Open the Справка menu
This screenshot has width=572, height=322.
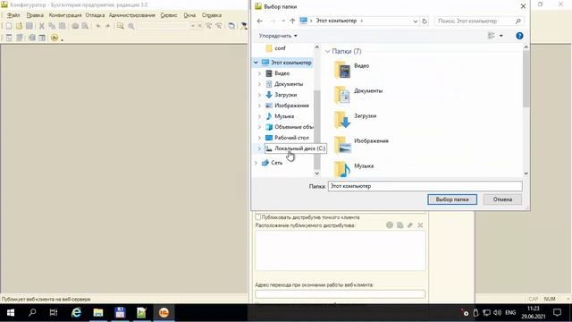click(212, 15)
